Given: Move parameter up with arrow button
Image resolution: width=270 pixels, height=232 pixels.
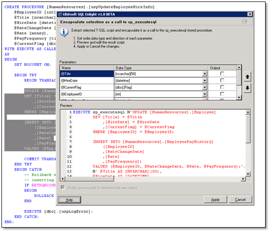Looking at the screenshot, I should [x=247, y=77].
